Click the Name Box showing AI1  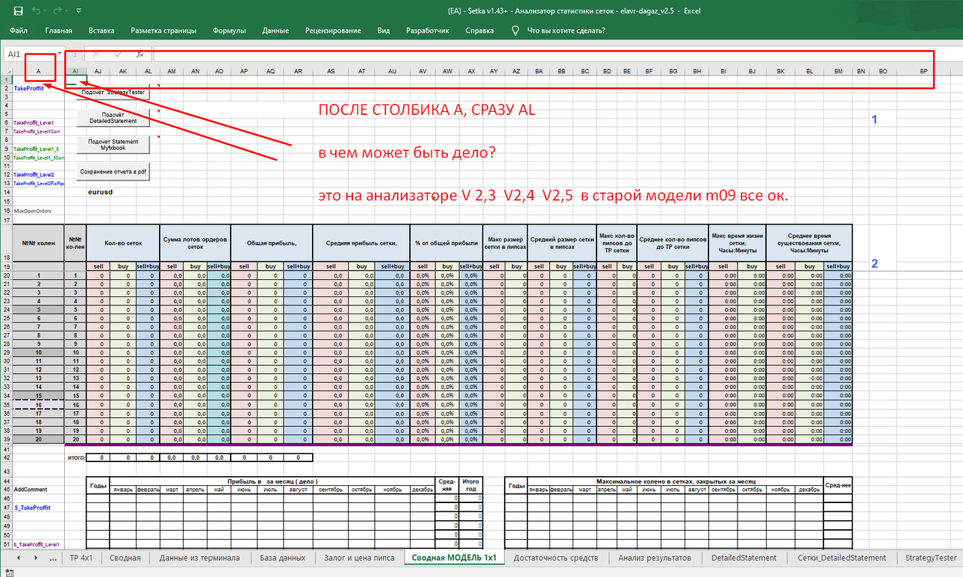point(28,54)
